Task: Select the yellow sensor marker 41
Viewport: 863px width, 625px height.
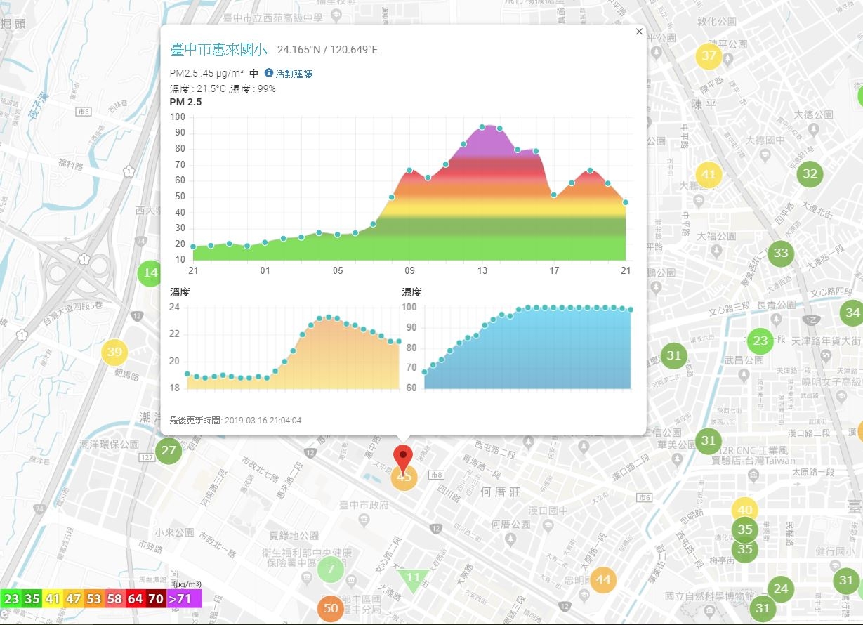Action: coord(709,175)
